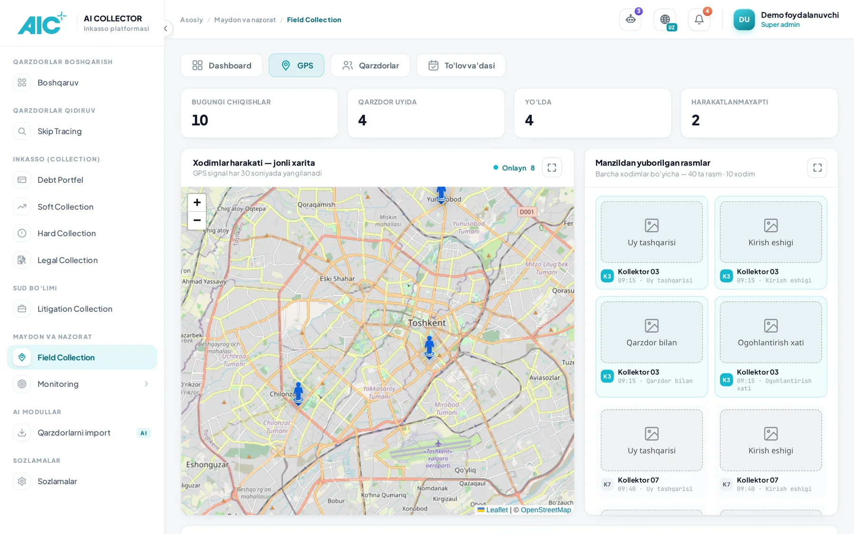Select collector marker near Yunusobod

click(441, 195)
